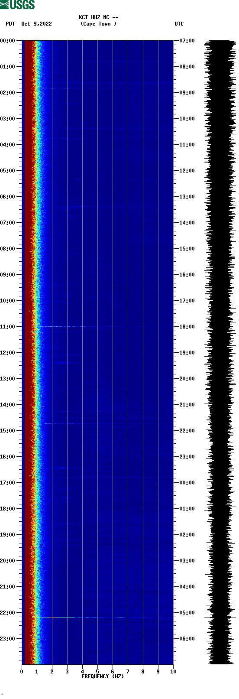This screenshot has height=699, width=239.
Task: Click PDT time label '15:00'
Action: coord(8,431)
